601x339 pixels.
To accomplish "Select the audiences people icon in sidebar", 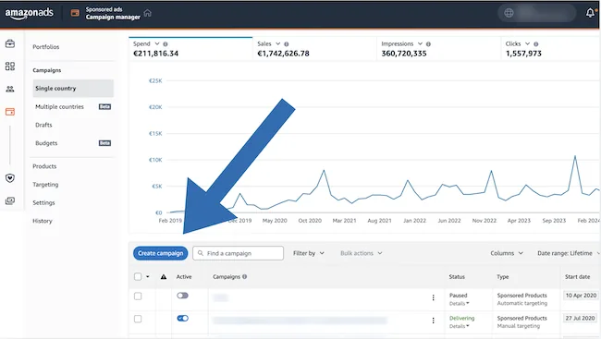I will (x=10, y=89).
